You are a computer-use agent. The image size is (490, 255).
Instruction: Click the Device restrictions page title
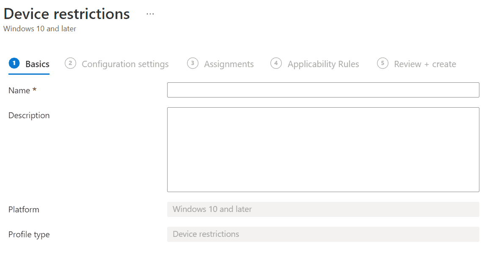pyautogui.click(x=67, y=14)
